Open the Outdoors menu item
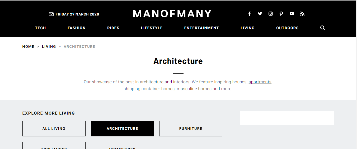 click(x=287, y=28)
